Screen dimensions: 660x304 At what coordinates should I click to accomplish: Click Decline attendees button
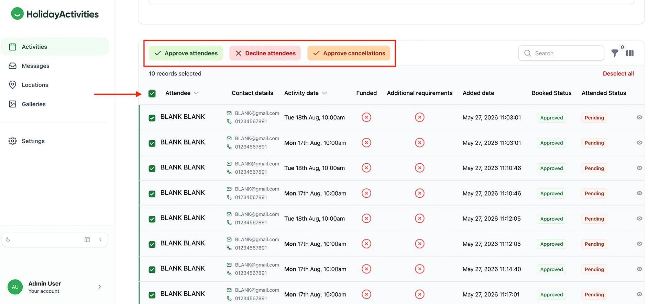click(265, 53)
